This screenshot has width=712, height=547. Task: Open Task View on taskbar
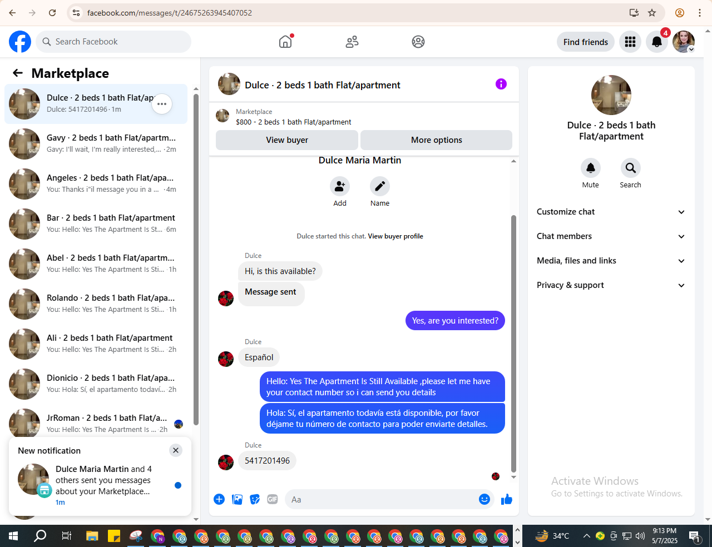click(x=66, y=536)
